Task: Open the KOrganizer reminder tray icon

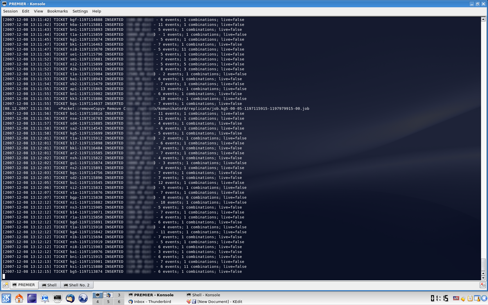Action: click(x=477, y=298)
